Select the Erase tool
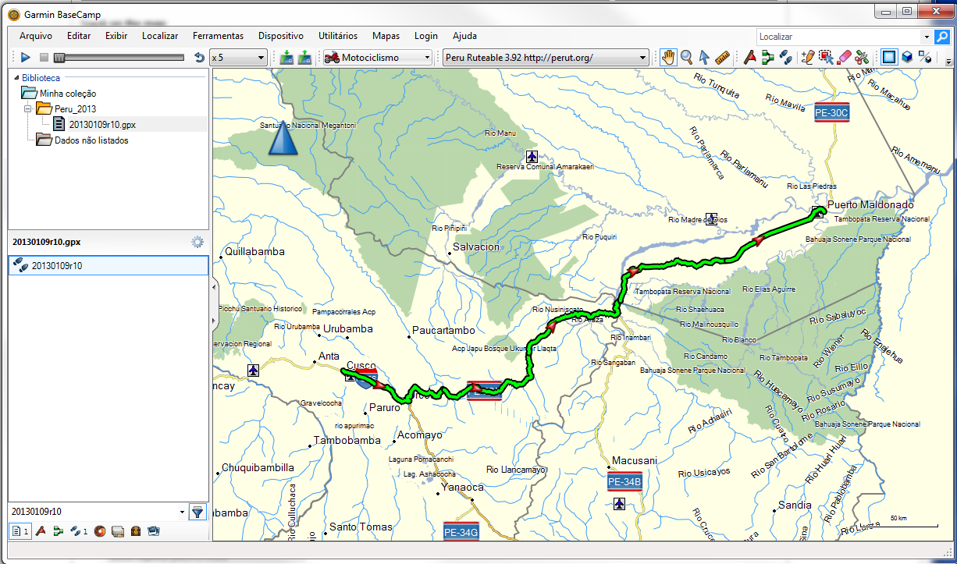 (844, 57)
